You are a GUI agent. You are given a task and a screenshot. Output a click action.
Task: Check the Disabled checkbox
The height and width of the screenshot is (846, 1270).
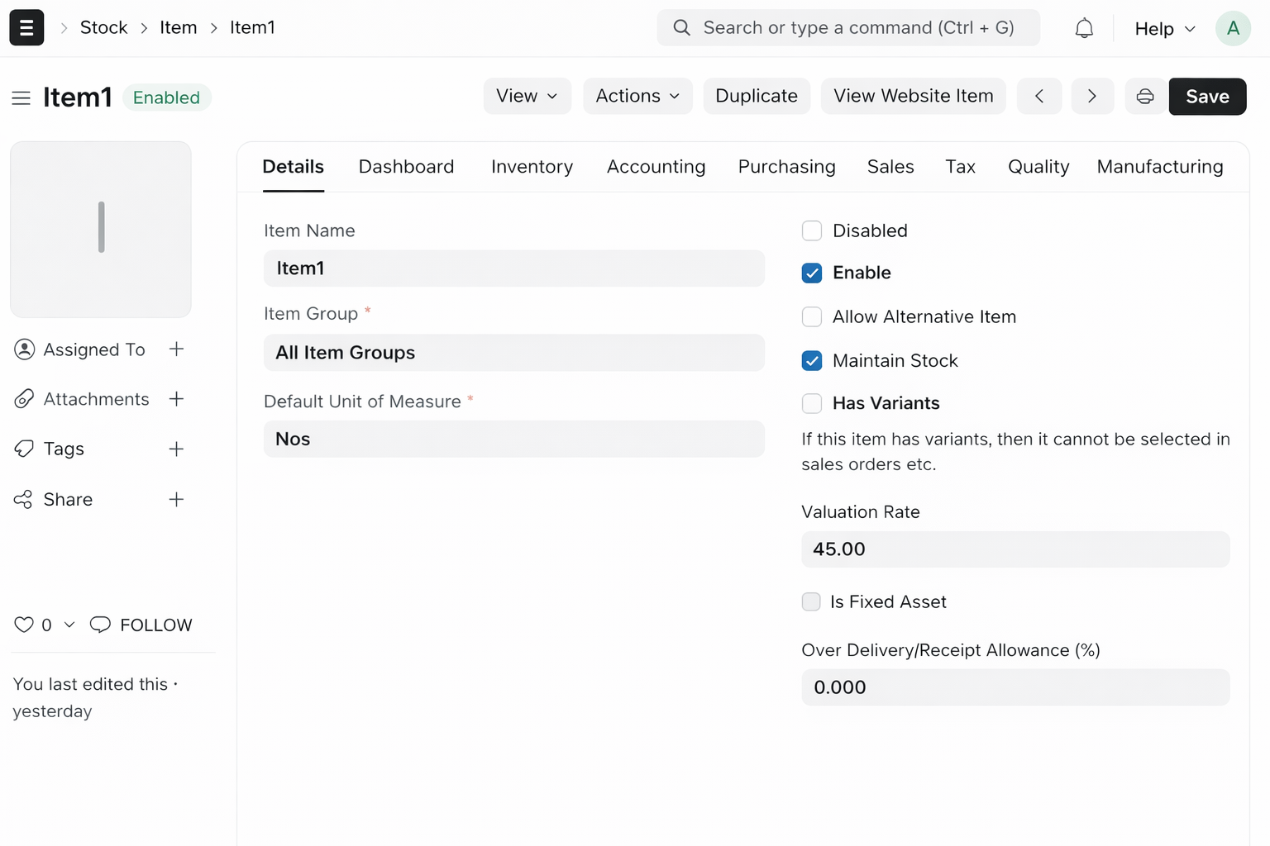tap(812, 231)
